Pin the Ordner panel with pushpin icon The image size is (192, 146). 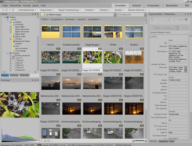pyautogui.click(x=35, y=14)
